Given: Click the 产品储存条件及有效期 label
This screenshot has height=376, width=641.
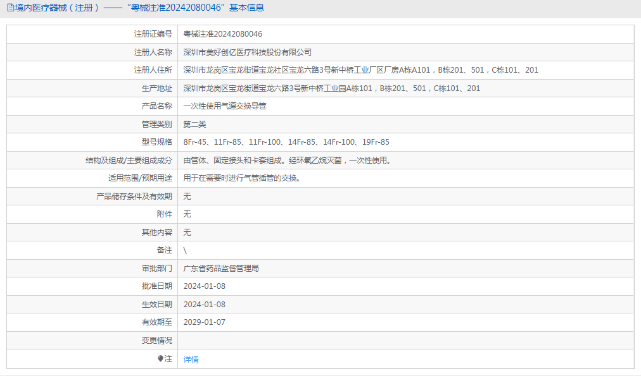Looking at the screenshot, I should click(x=134, y=196).
